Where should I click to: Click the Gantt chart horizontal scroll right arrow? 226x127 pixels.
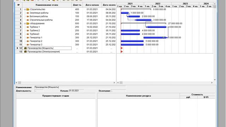tap(212, 83)
